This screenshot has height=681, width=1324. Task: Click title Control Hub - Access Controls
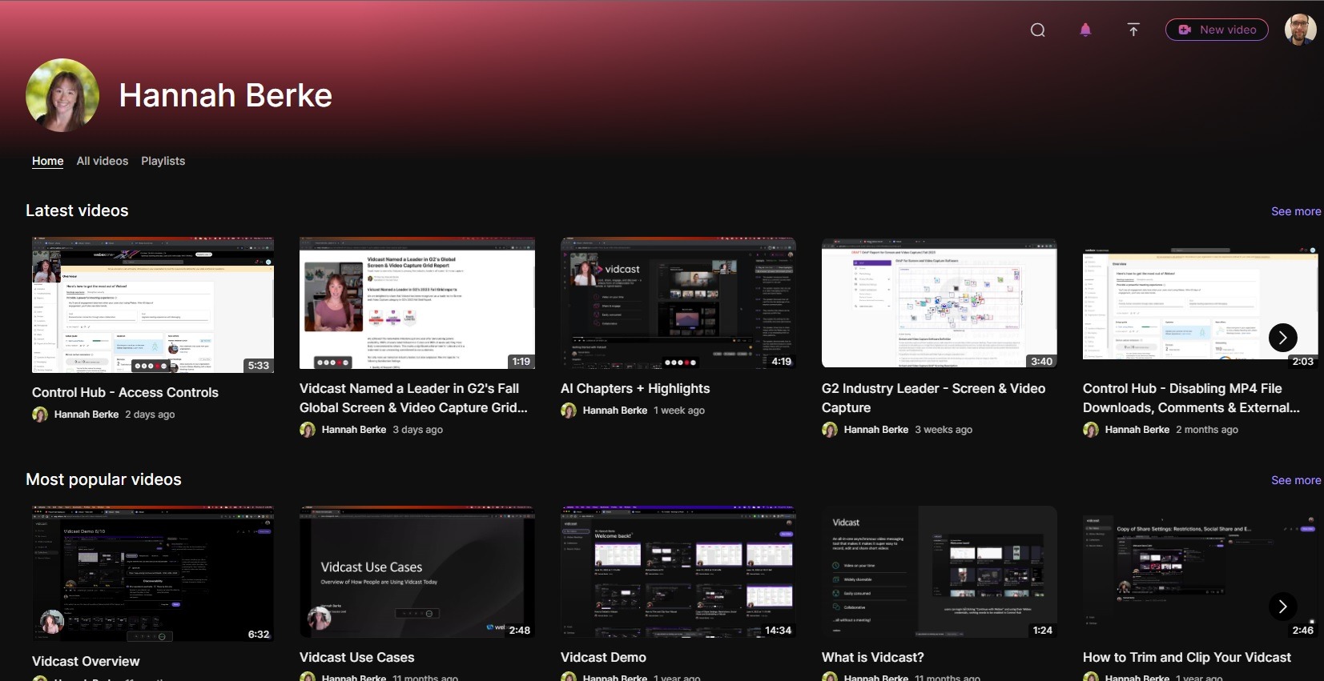pyautogui.click(x=125, y=392)
